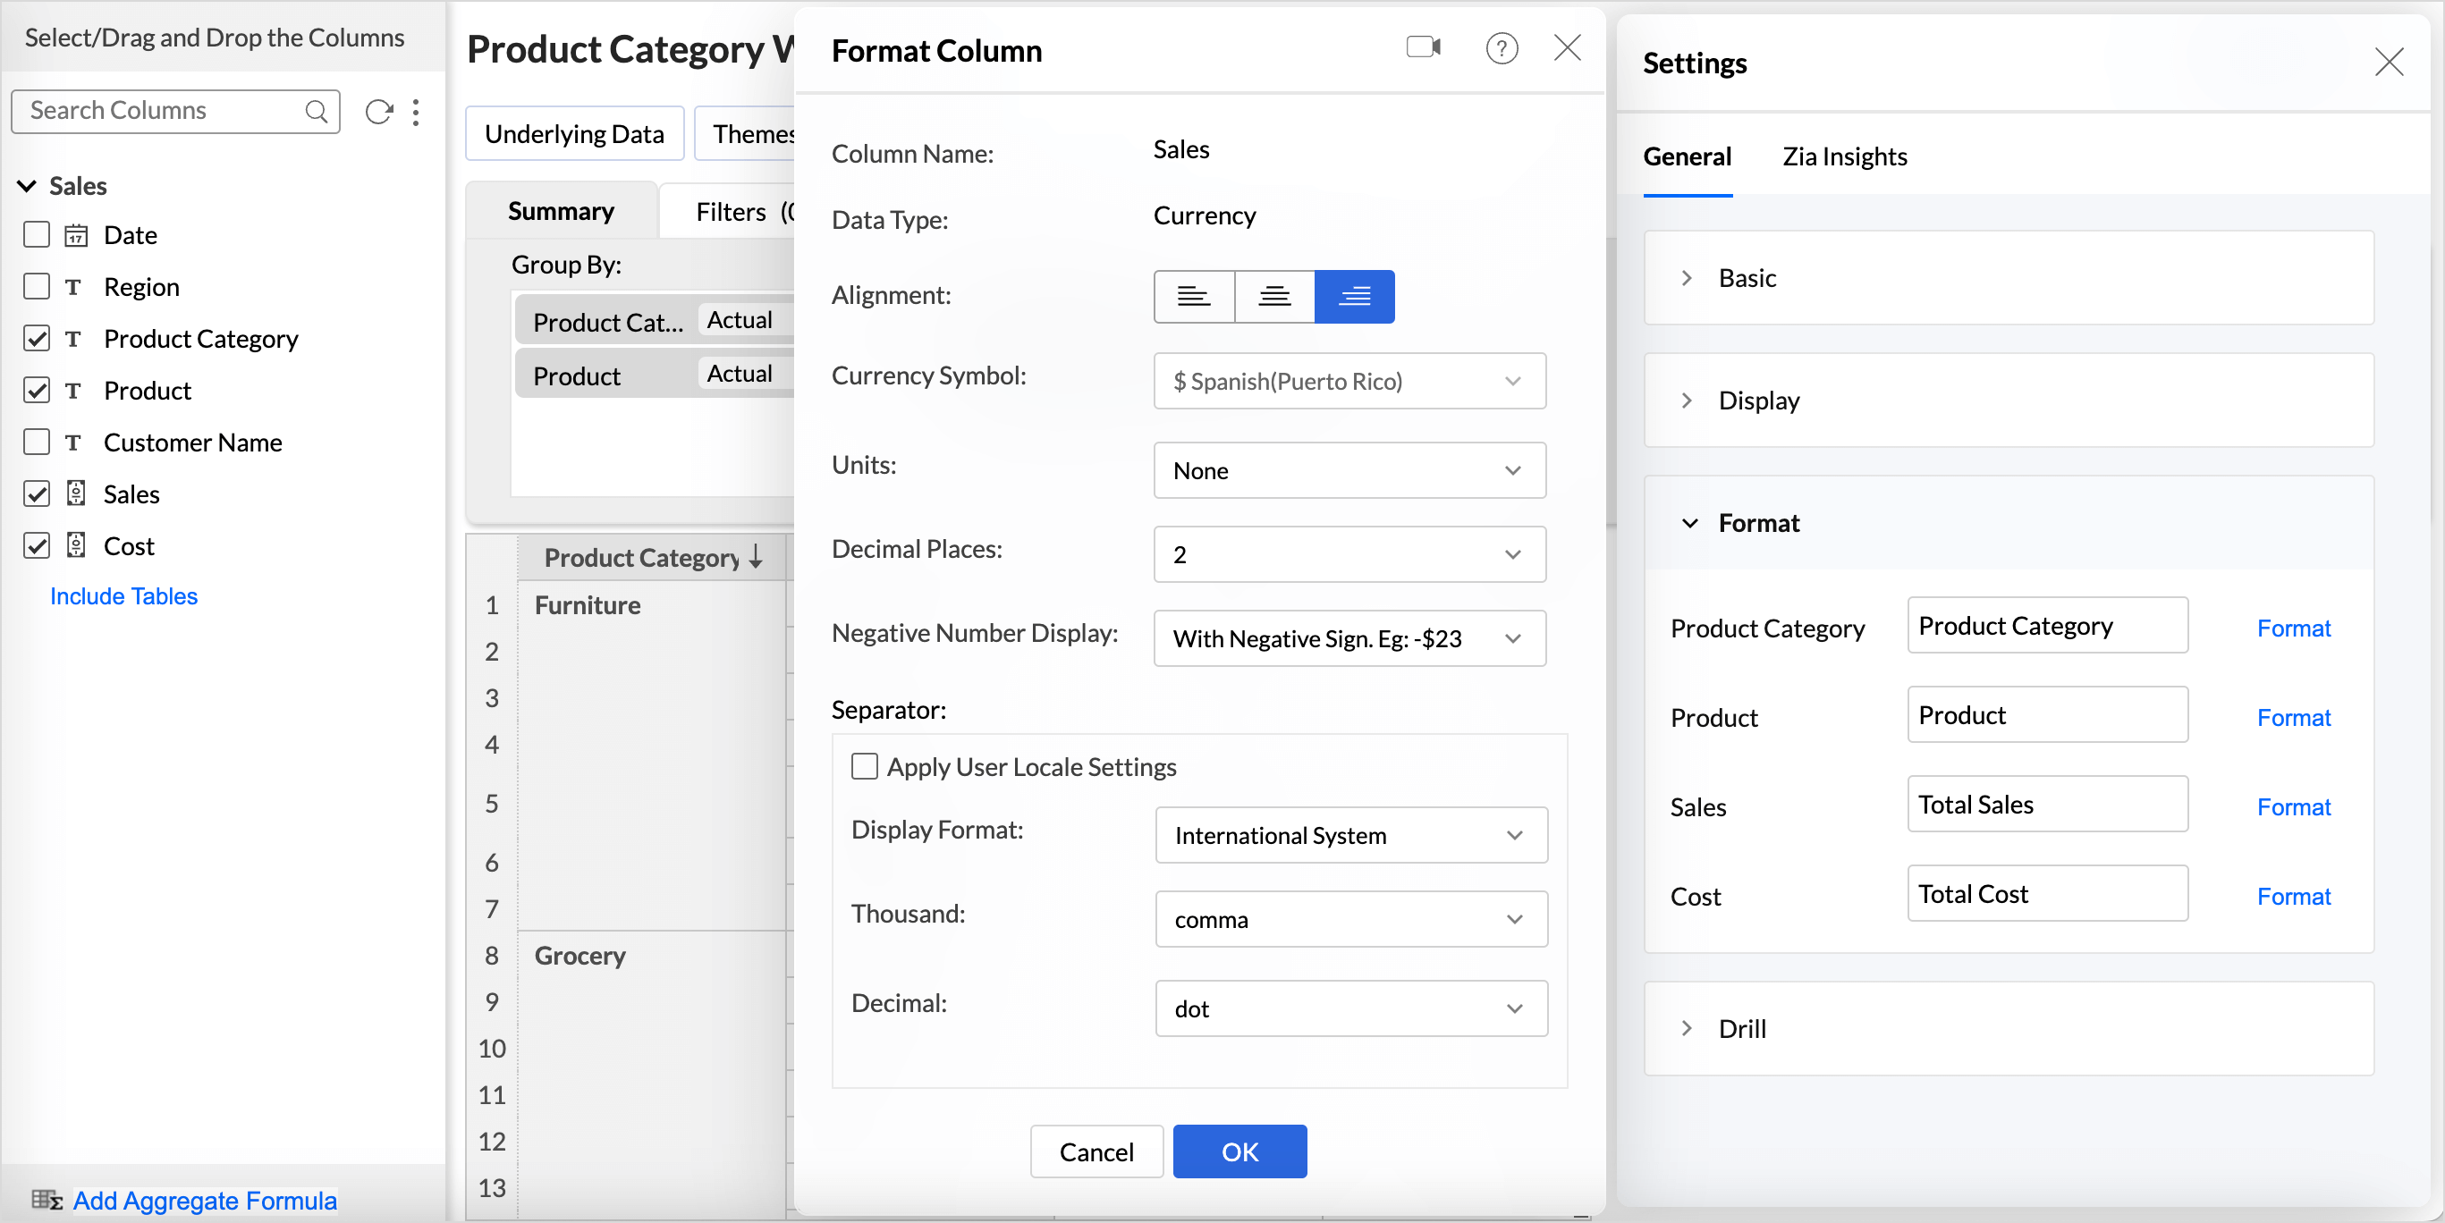This screenshot has width=2445, height=1223.
Task: Expand the Display settings section
Action: 1758,401
